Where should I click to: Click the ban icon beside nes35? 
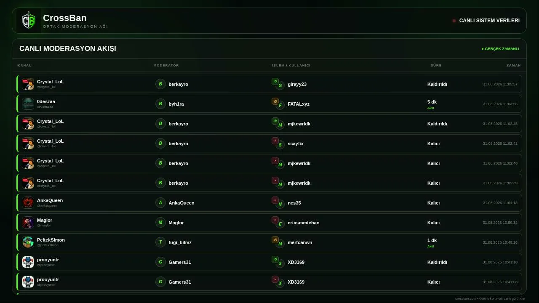(275, 200)
